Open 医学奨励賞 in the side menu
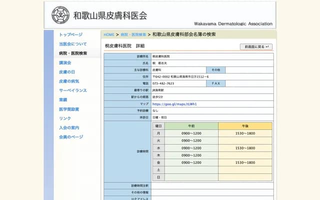Image resolution: width=320 pixels, height=200 pixels. pyautogui.click(x=69, y=109)
